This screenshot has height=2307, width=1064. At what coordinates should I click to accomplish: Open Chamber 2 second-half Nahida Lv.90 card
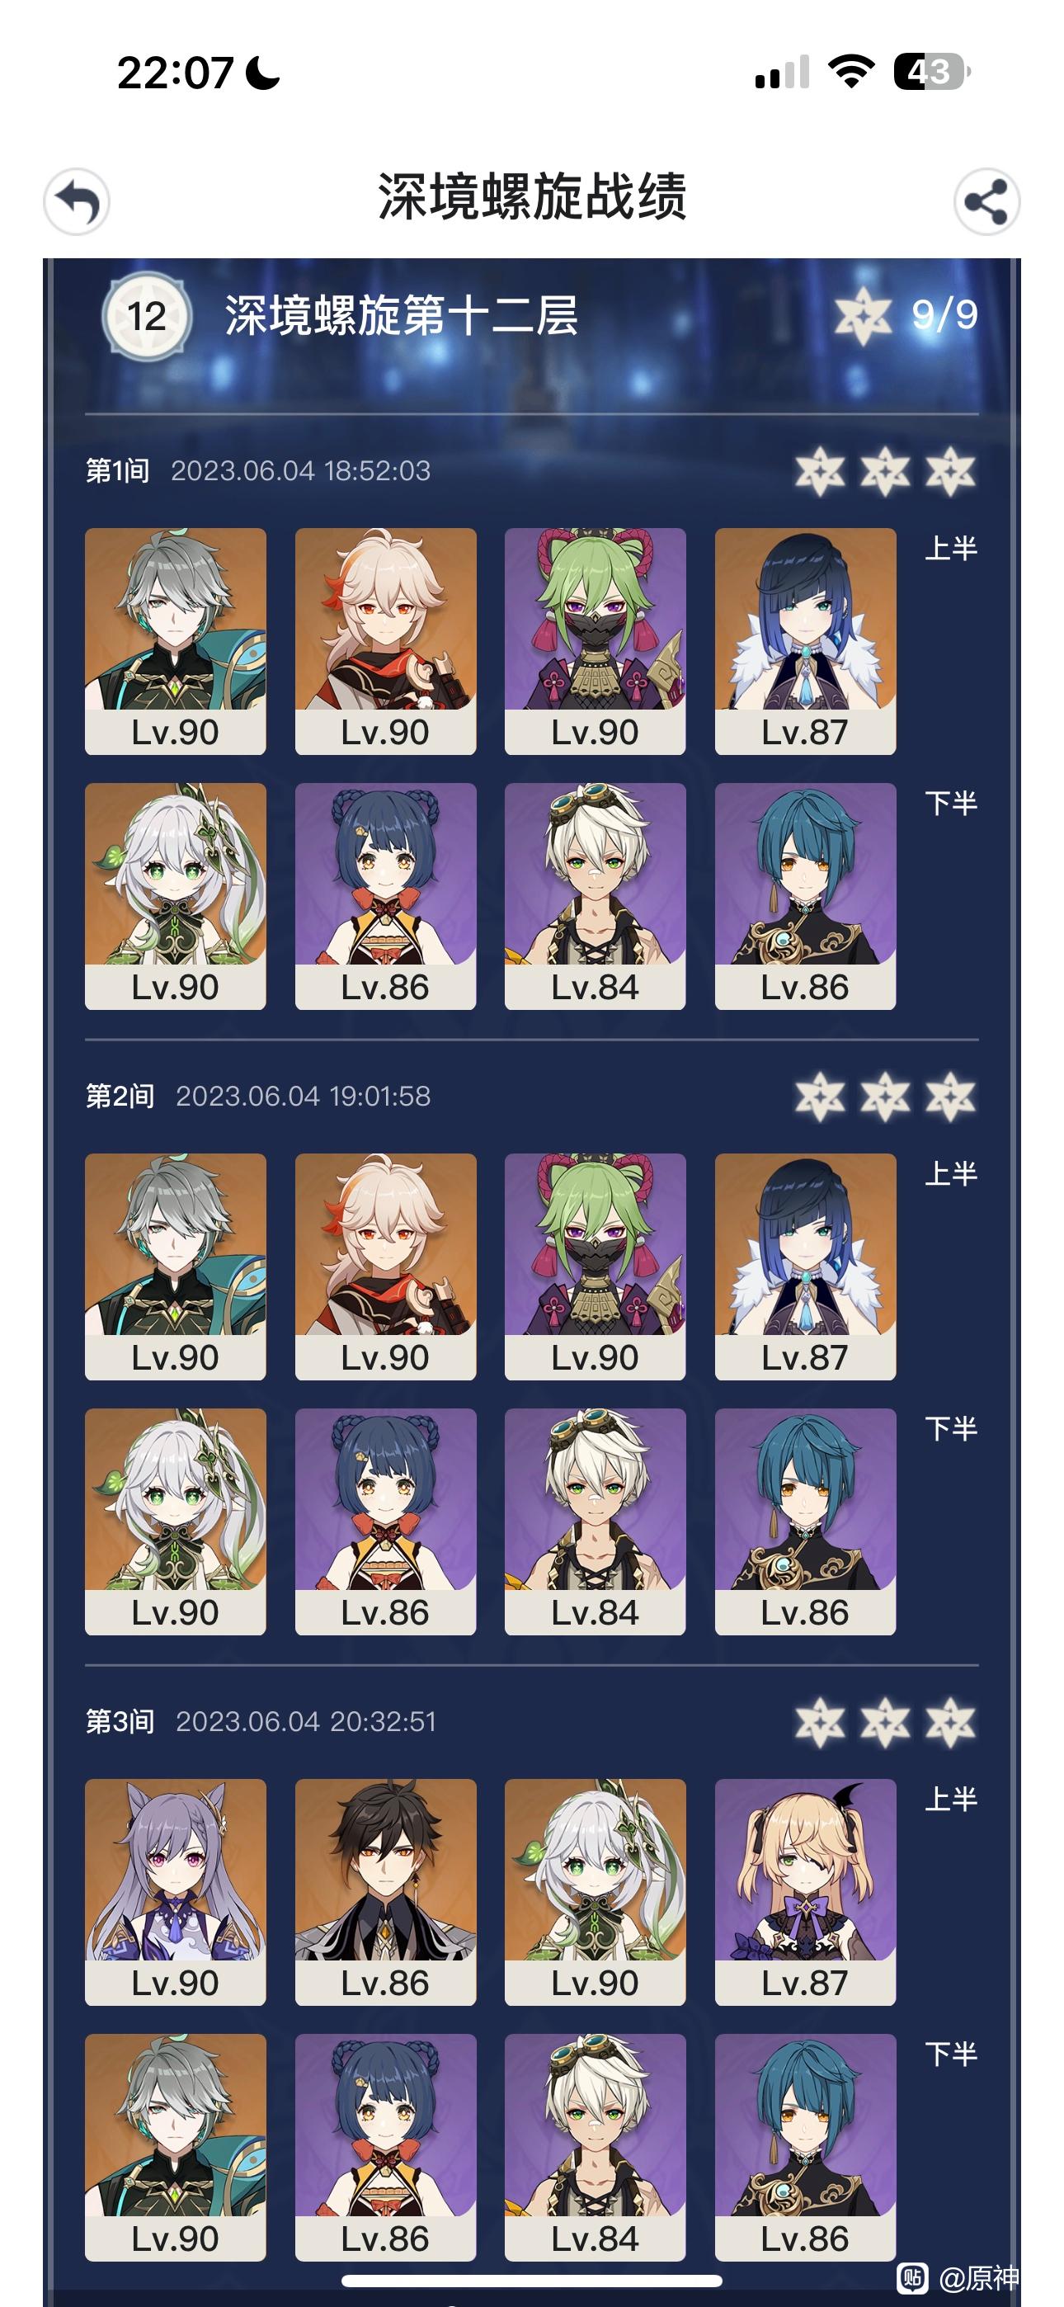[x=176, y=1521]
